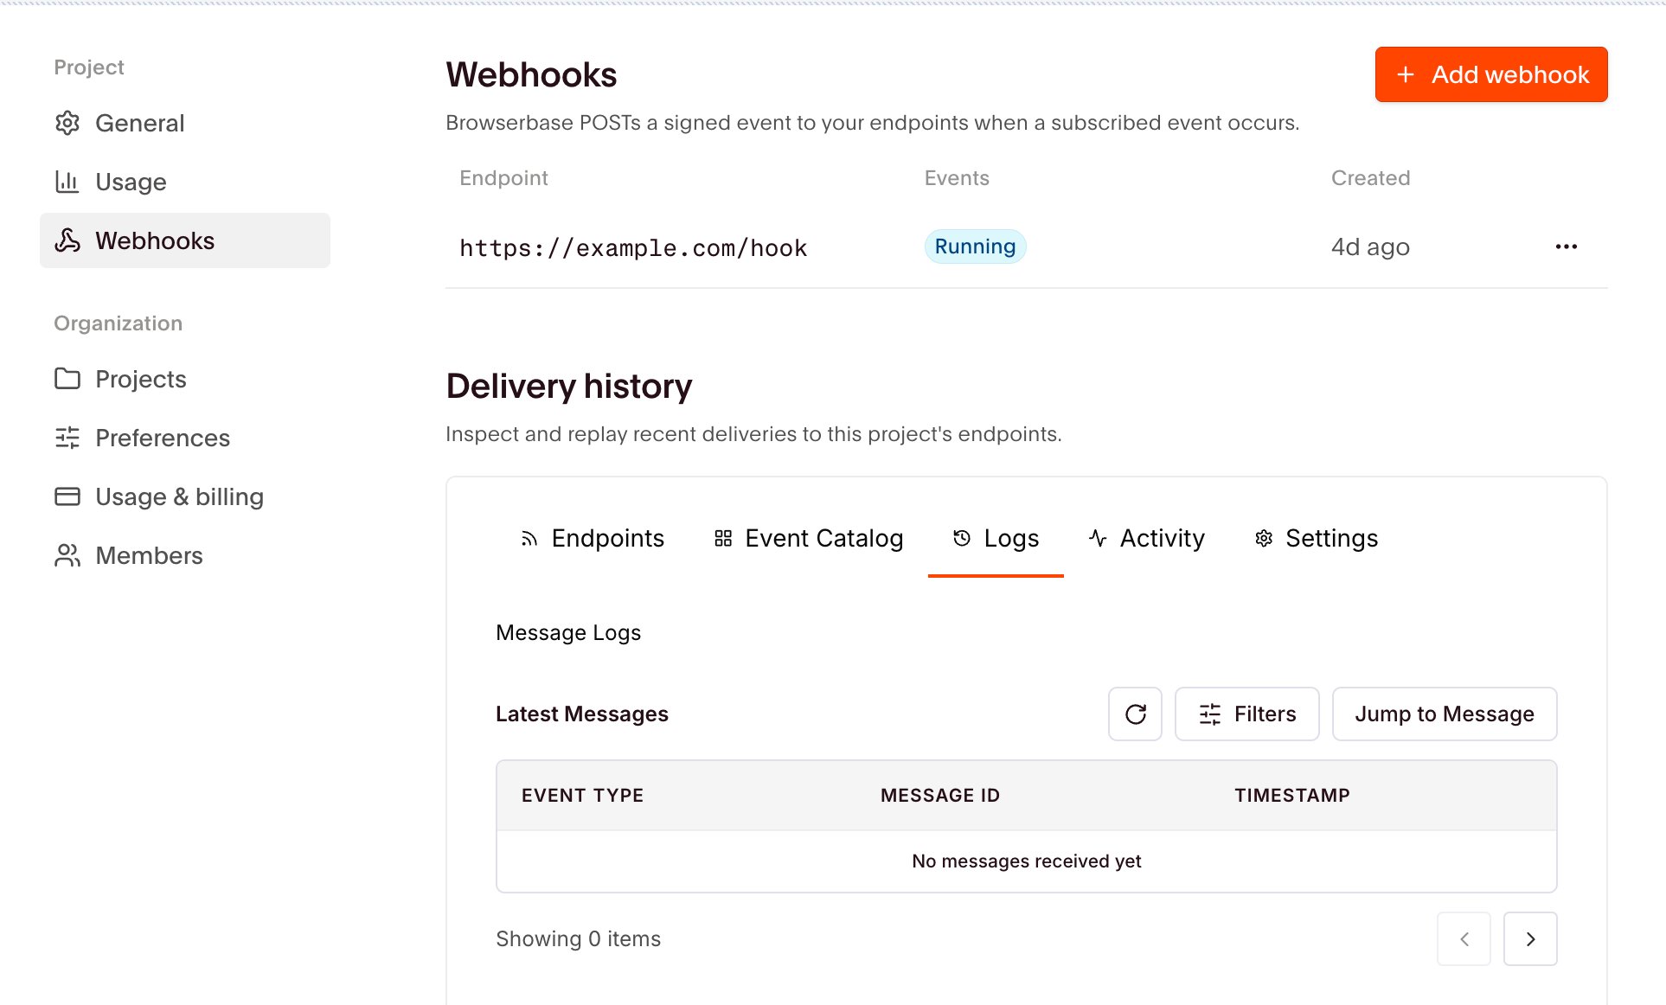The width and height of the screenshot is (1666, 1005).
Task: Click the Endpoints tab feed icon
Action: click(529, 539)
